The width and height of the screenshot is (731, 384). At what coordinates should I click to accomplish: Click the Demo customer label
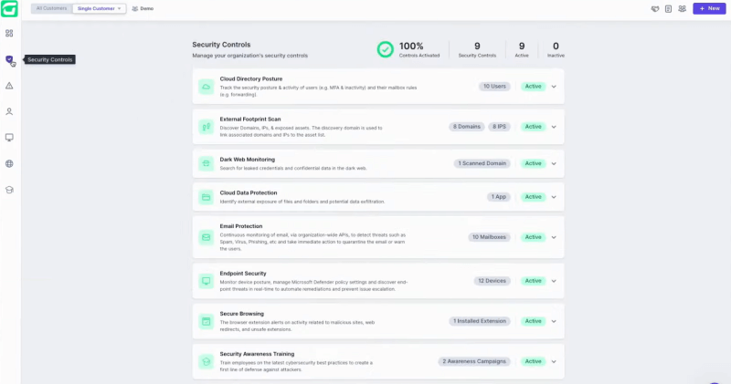[143, 8]
